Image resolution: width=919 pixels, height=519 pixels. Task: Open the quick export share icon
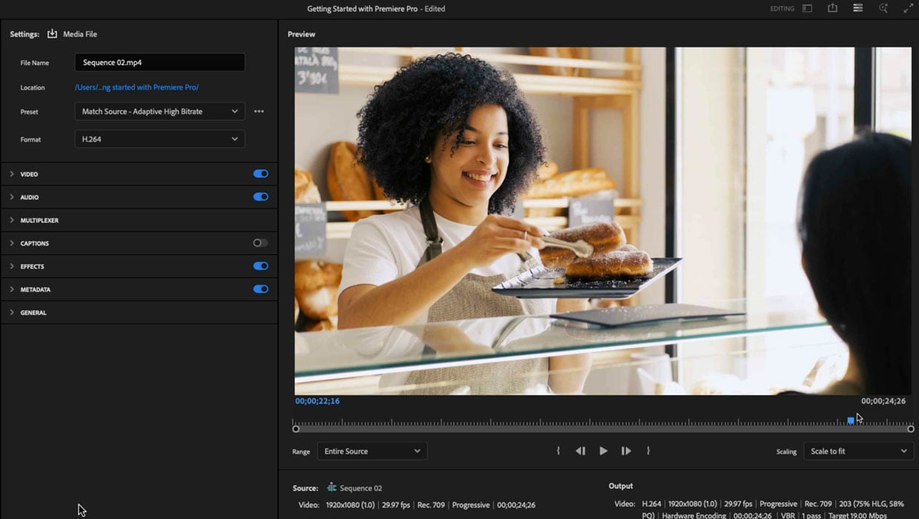[x=832, y=8]
